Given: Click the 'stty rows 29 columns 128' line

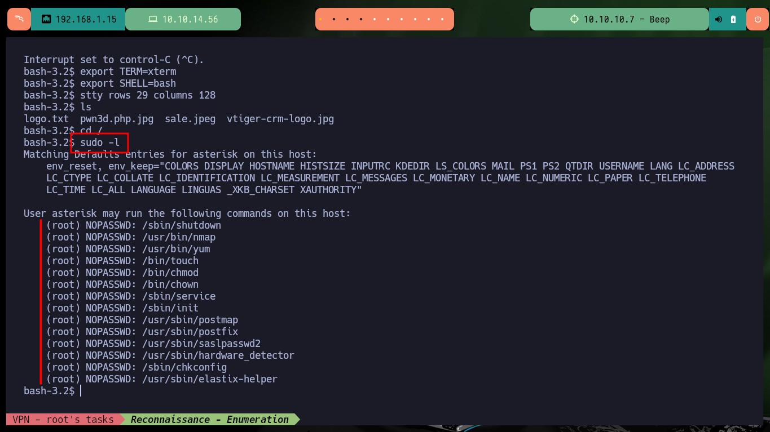Looking at the screenshot, I should pyautogui.click(x=120, y=95).
